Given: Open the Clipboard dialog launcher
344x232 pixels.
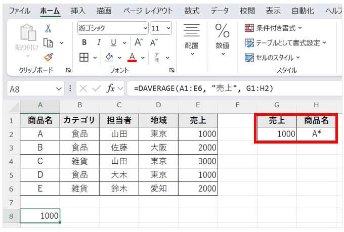Looking at the screenshot, I should [x=68, y=70].
